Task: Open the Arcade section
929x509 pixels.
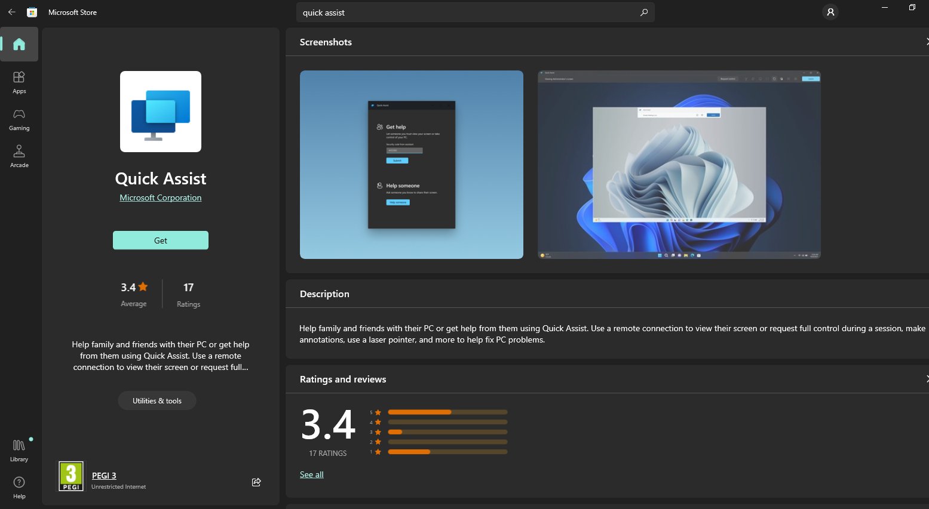Action: pos(19,156)
